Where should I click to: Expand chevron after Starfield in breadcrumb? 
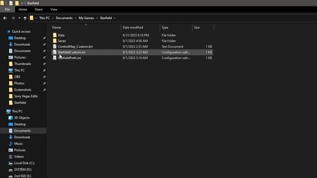(115, 18)
